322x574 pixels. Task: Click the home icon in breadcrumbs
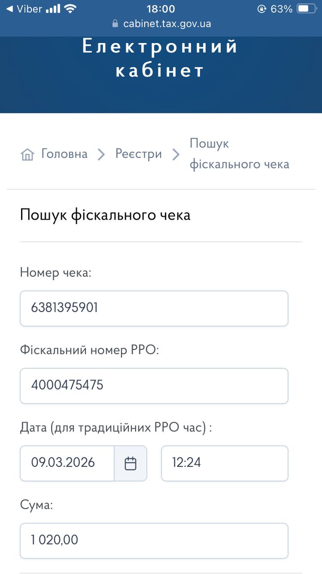pyautogui.click(x=27, y=155)
